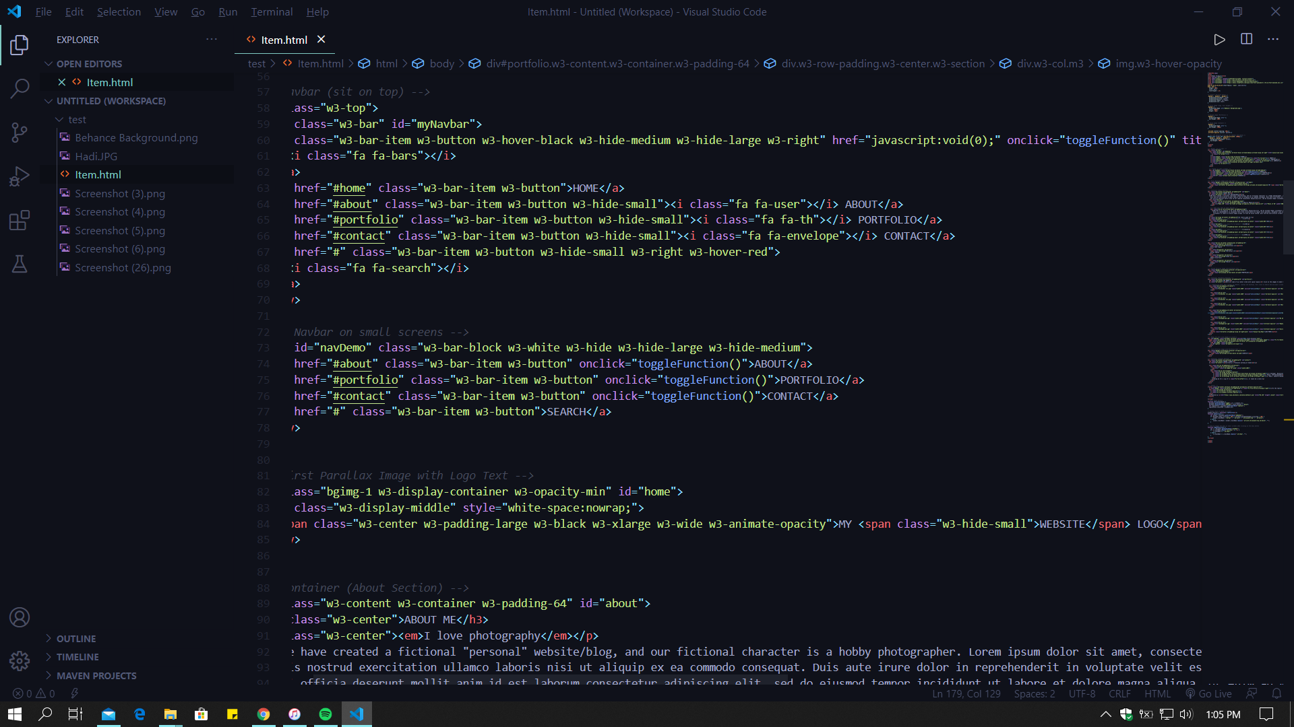Open notifications bell in status bar
Screen dimensions: 1294x727
pos(1276,694)
